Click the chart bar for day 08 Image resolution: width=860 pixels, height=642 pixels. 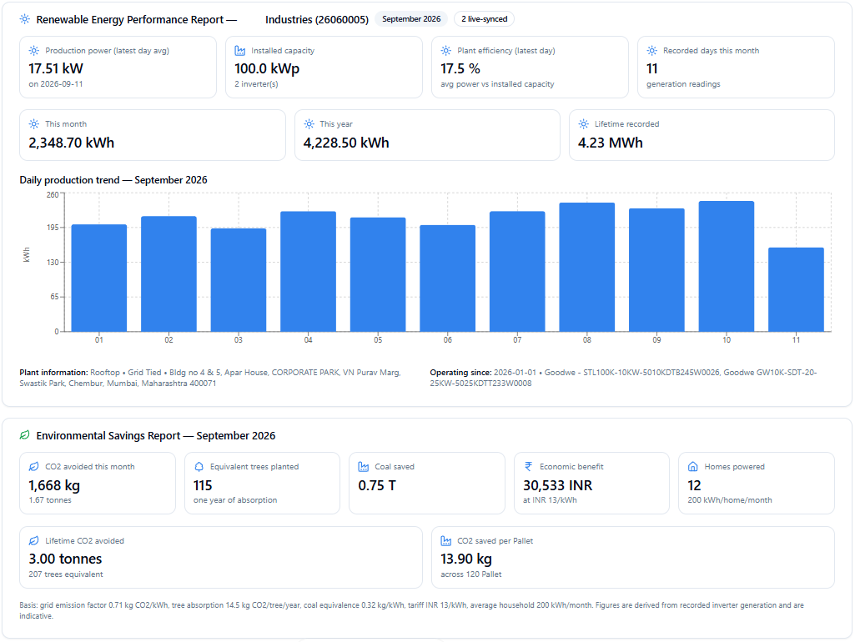pyautogui.click(x=587, y=268)
